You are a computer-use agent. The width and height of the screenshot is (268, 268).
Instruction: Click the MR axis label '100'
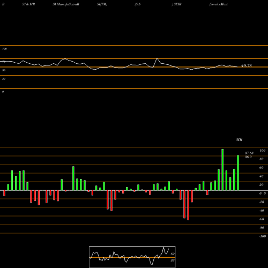(262, 151)
